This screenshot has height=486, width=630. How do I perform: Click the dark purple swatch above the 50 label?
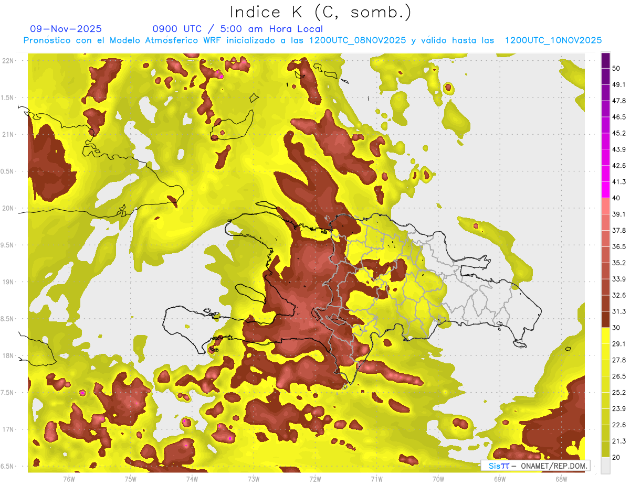(x=605, y=61)
